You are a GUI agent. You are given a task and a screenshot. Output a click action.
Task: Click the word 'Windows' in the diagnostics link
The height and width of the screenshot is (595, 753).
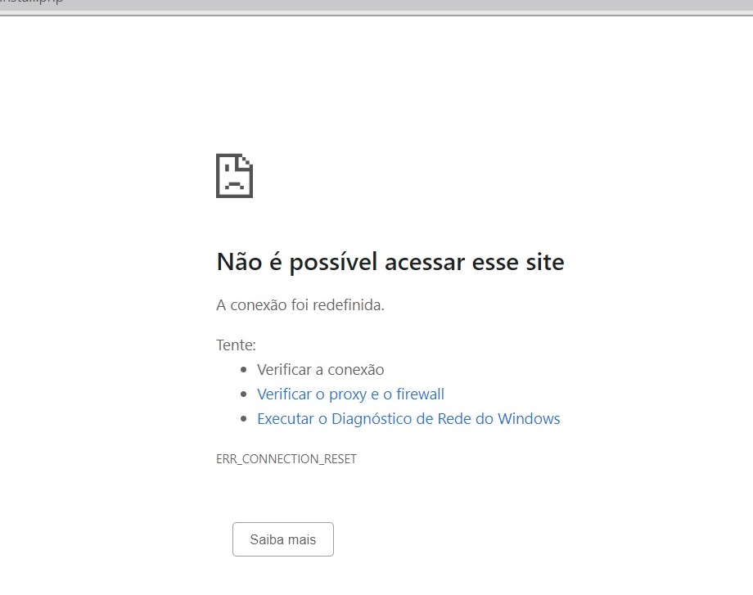click(x=529, y=419)
